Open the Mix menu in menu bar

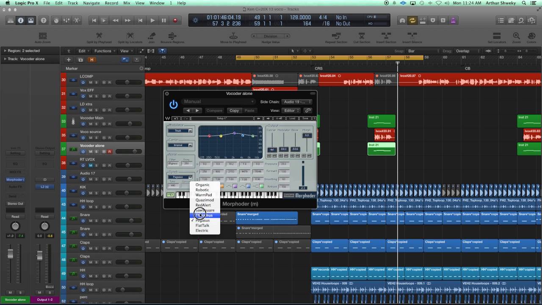[x=127, y=3]
